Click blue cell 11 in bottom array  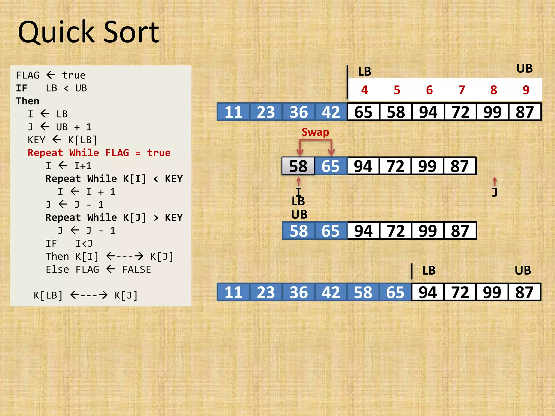click(233, 292)
